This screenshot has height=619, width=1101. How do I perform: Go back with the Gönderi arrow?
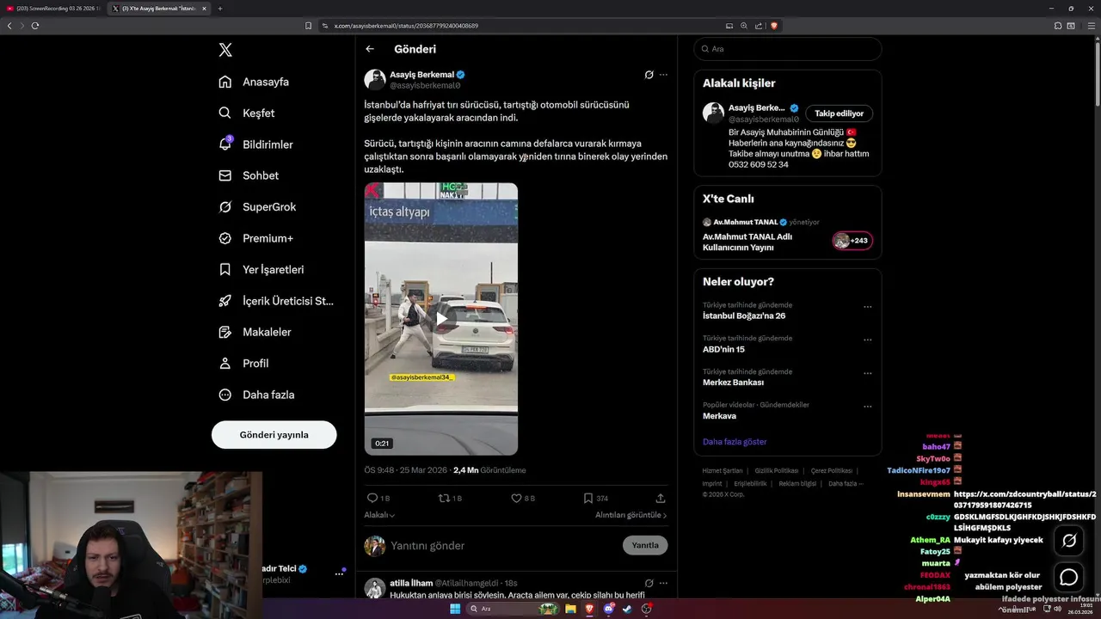click(370, 49)
